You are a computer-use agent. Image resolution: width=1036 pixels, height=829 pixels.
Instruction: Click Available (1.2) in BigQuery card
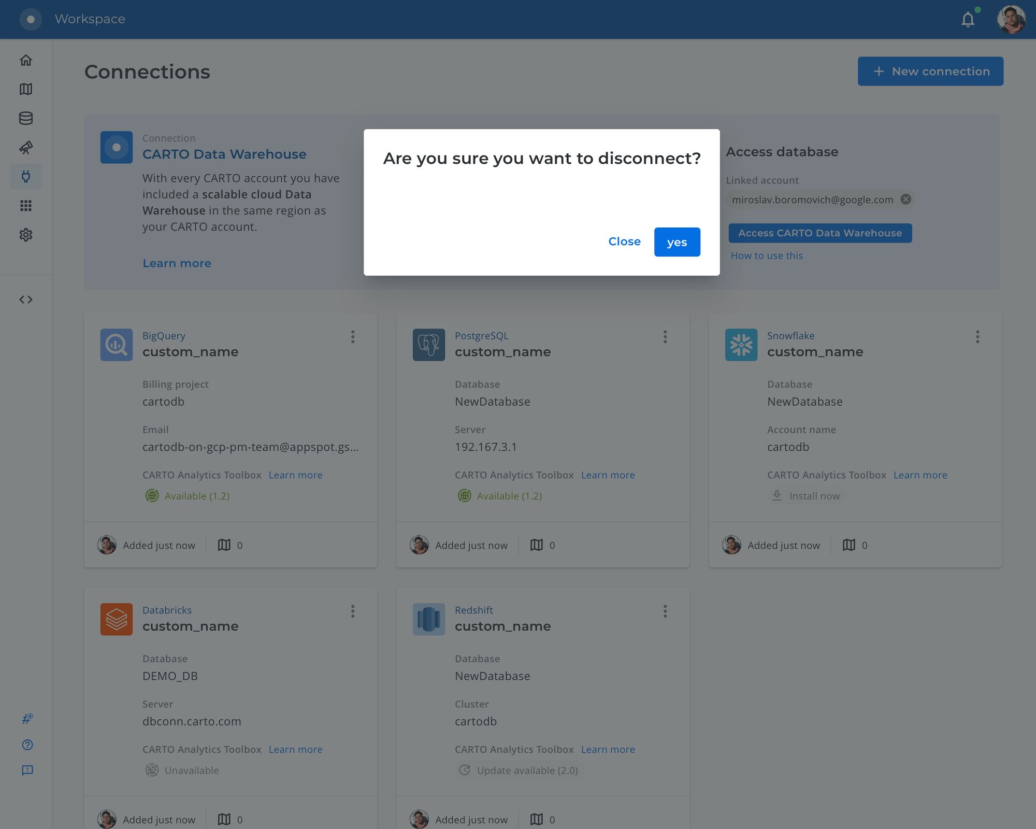[188, 496]
